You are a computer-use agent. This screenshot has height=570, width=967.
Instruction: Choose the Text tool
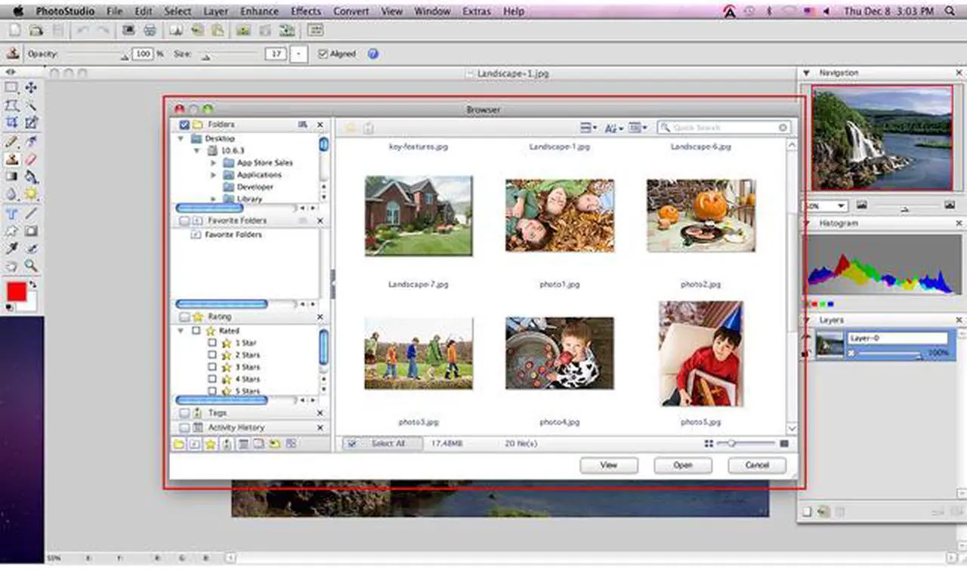tap(12, 214)
